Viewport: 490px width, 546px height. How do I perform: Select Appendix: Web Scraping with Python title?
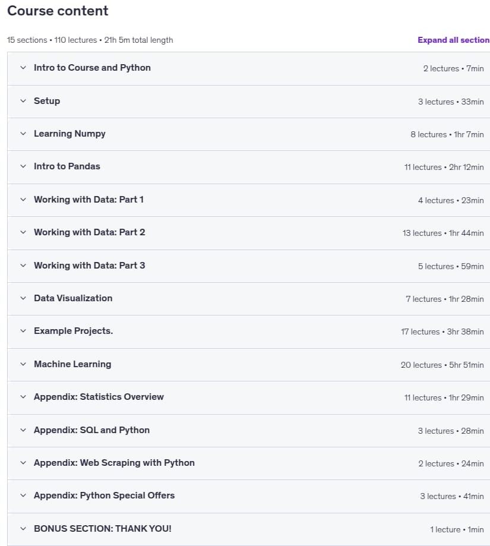[x=114, y=463]
